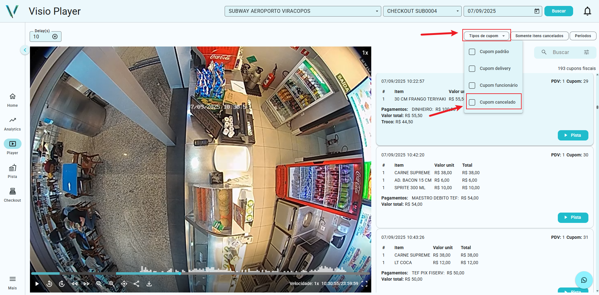599x295 pixels.
Task: Open the Checkout sidebar section
Action: point(12,195)
